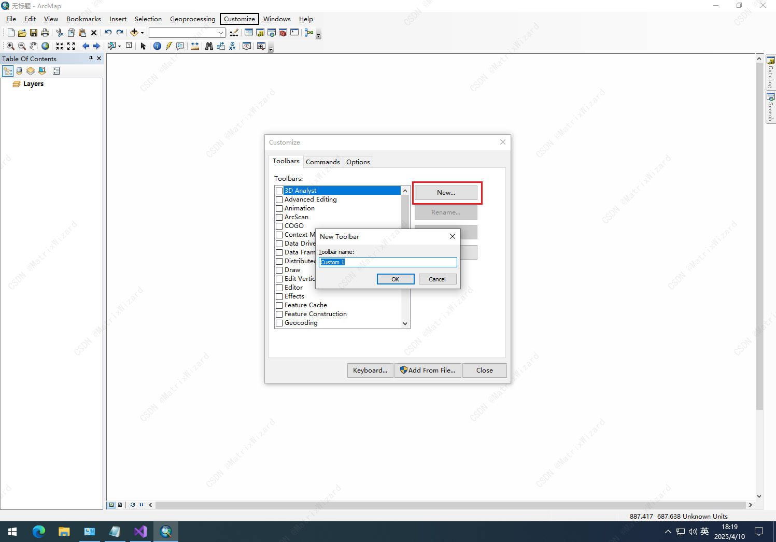The image size is (776, 542).
Task: Click List By Source in Table Of Contents
Action: click(19, 71)
